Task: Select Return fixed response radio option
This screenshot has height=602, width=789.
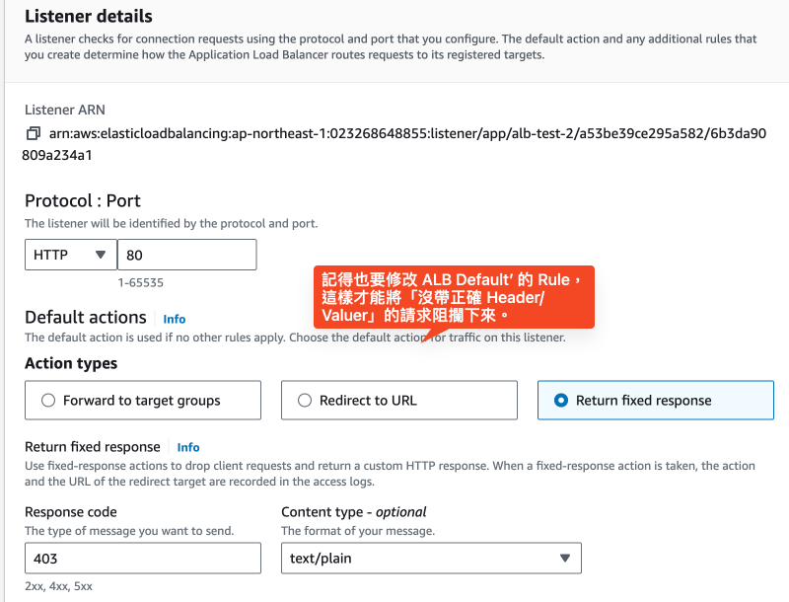Action: [656, 401]
